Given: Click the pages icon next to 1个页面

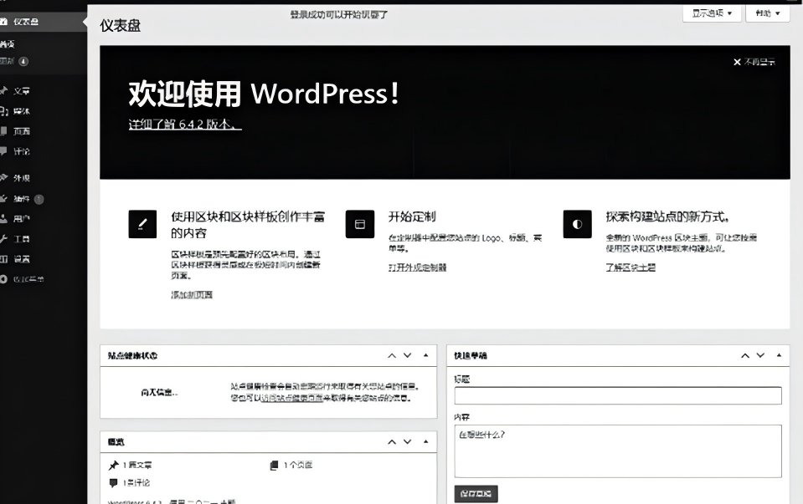Looking at the screenshot, I should pyautogui.click(x=274, y=466).
